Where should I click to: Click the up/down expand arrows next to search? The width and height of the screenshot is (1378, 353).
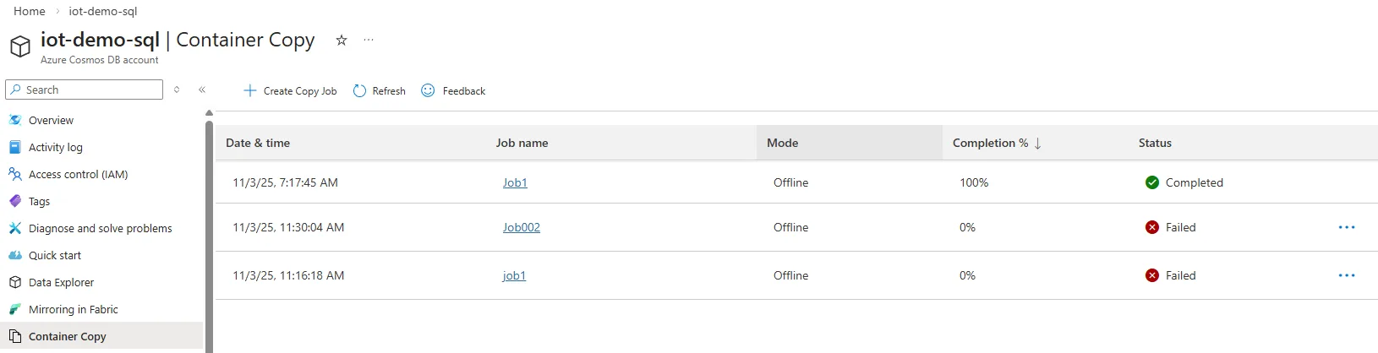(177, 90)
